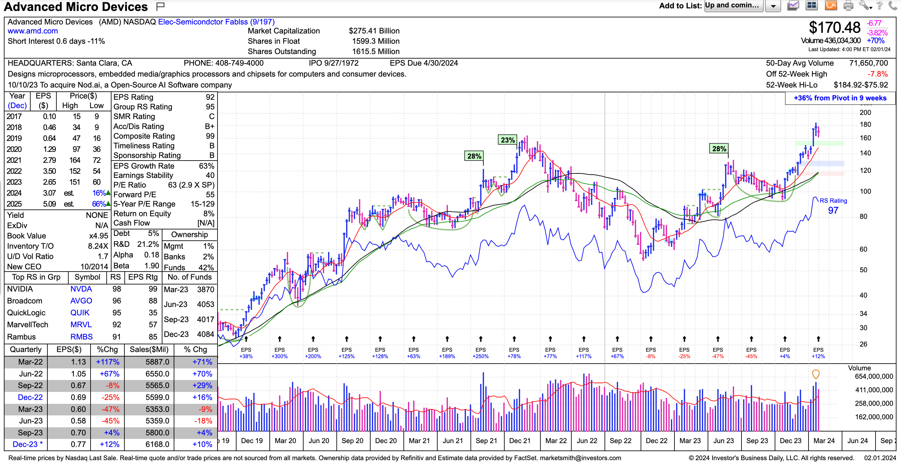Viewport: 901px width, 464px height.
Task: Click the P/E Ratio 63 (2.9 X SP) row
Action: pyautogui.click(x=164, y=185)
